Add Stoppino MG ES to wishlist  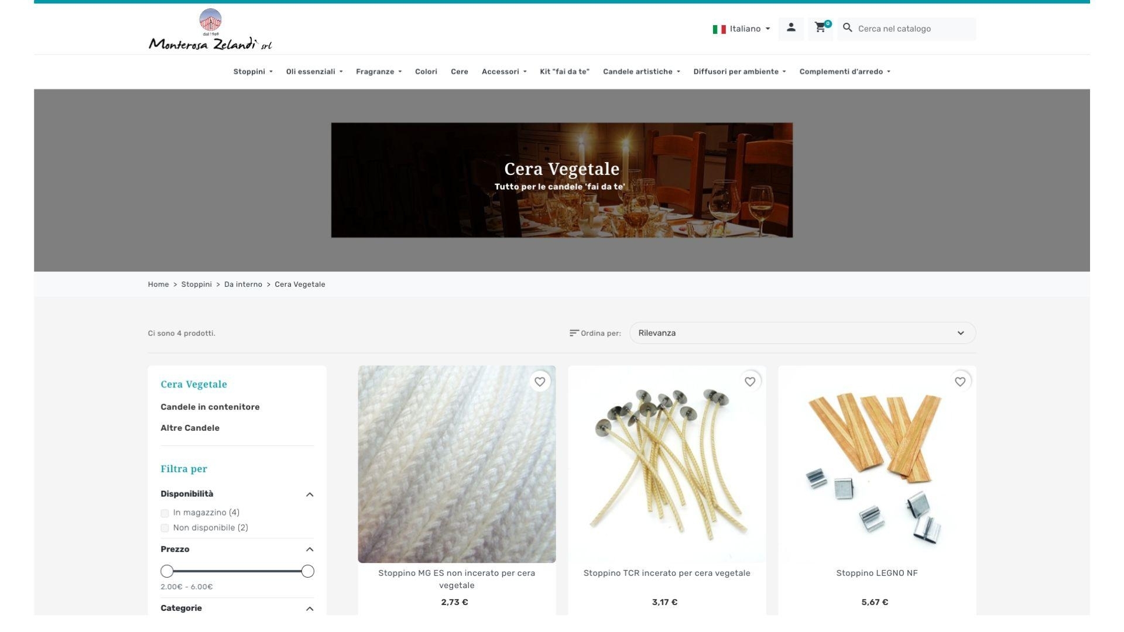pyautogui.click(x=539, y=382)
